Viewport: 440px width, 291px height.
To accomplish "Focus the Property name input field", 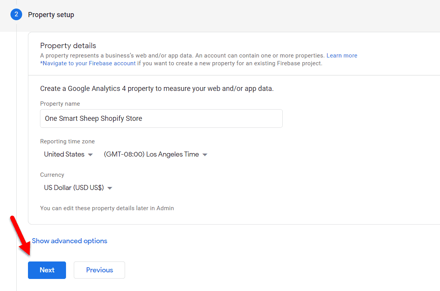I will 161,118.
